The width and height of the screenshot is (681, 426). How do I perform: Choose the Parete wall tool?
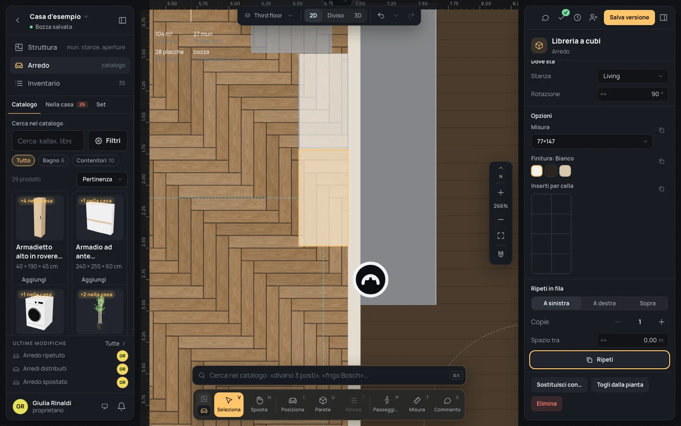(x=323, y=404)
